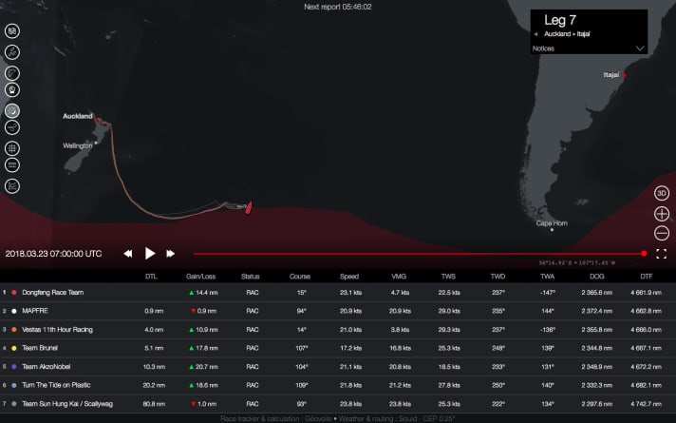Sort by Speed column header
Screen dimensions: 676x423
(349, 277)
